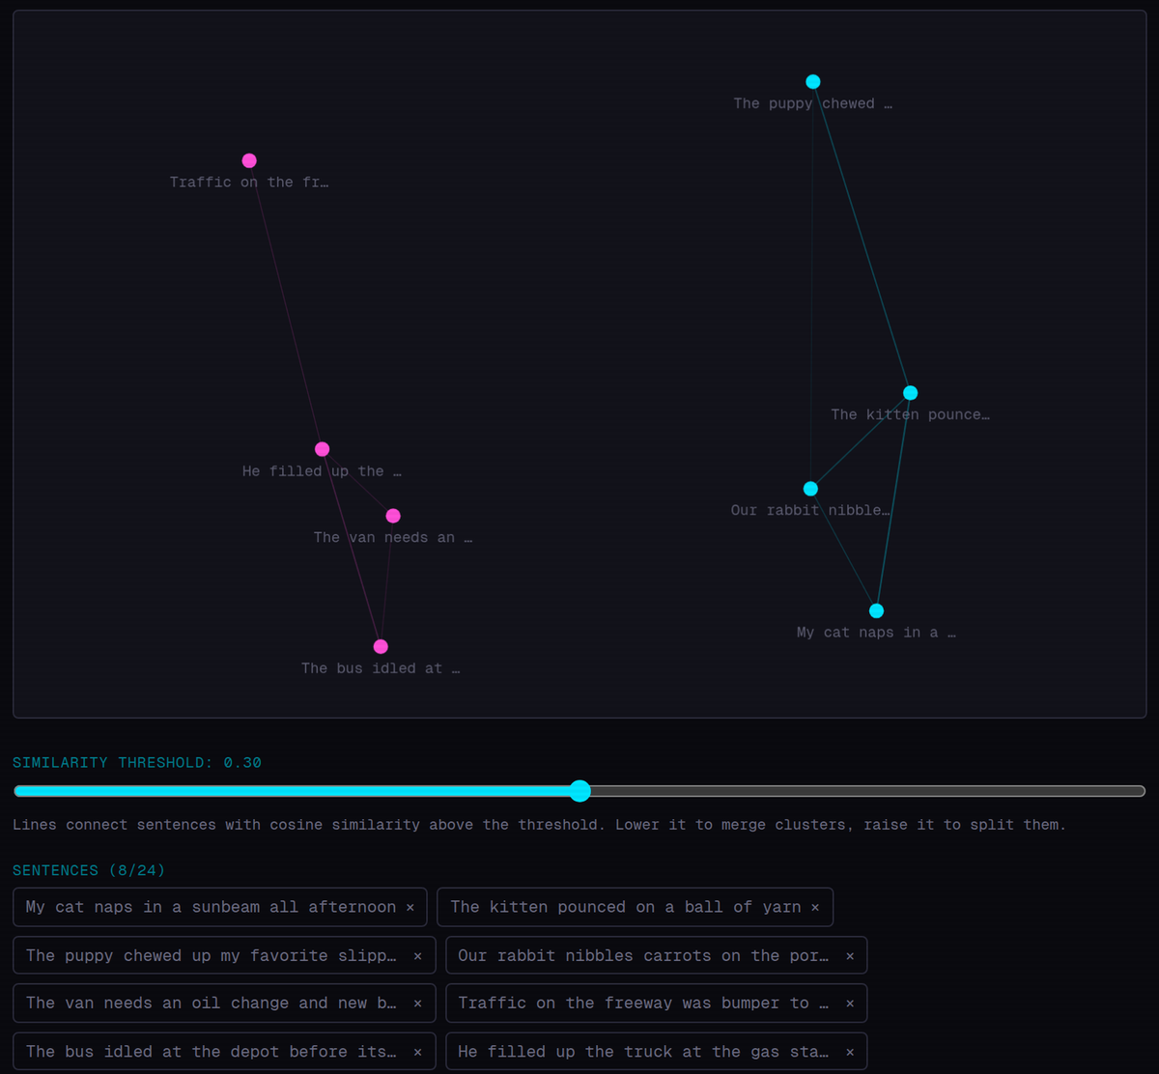Delete the 'Our rabbit nibbles carrots' sentence
Viewport: 1159px width, 1074px height.
850,956
